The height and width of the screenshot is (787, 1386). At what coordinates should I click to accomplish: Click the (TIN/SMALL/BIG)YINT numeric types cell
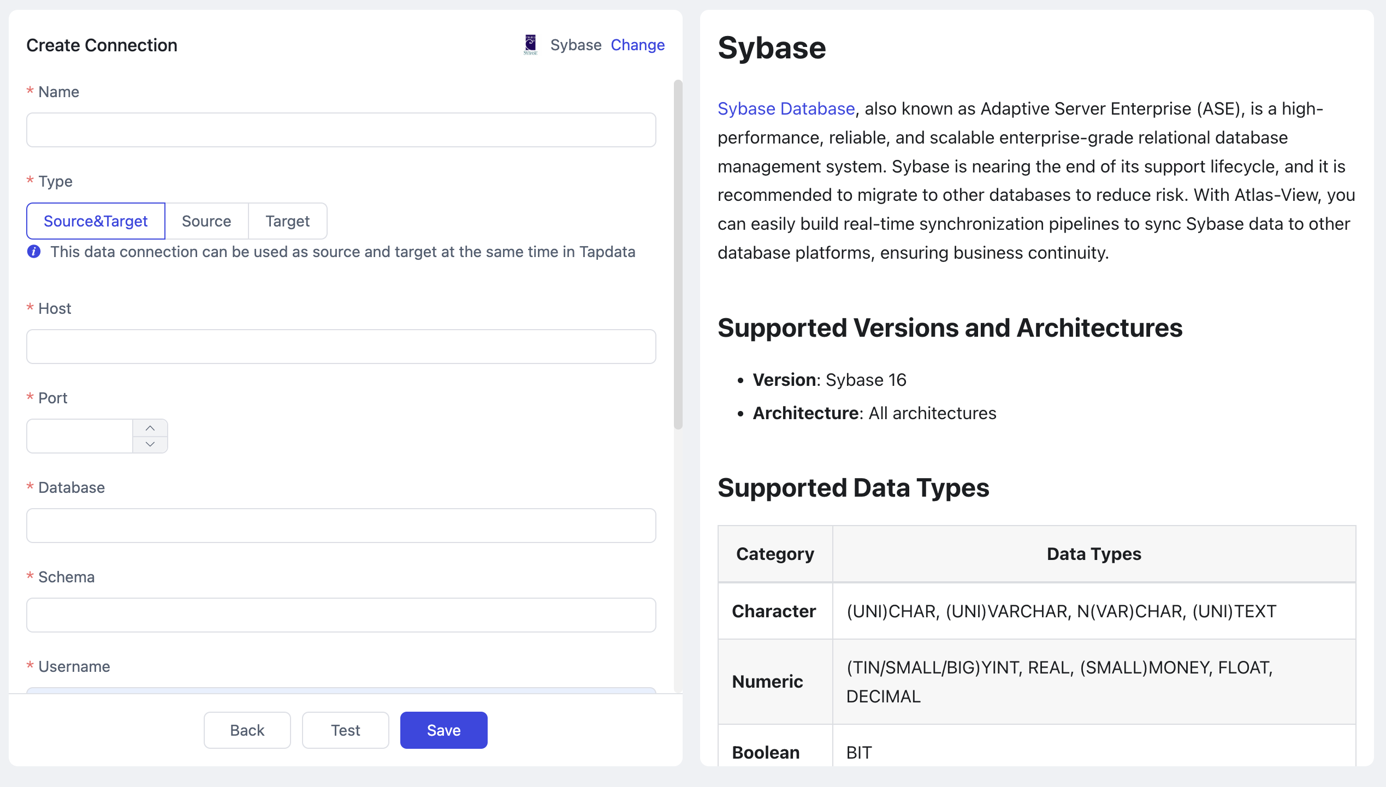point(1094,682)
